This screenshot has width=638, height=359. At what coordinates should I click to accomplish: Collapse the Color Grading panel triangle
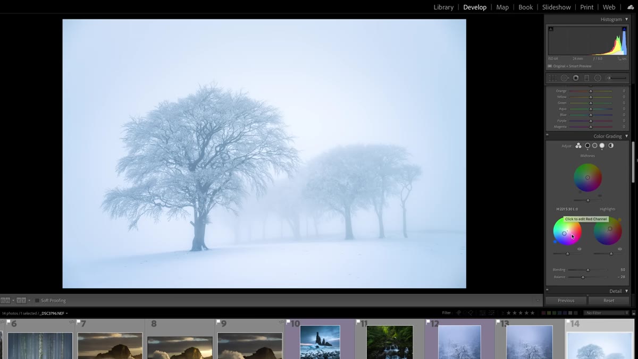626,136
